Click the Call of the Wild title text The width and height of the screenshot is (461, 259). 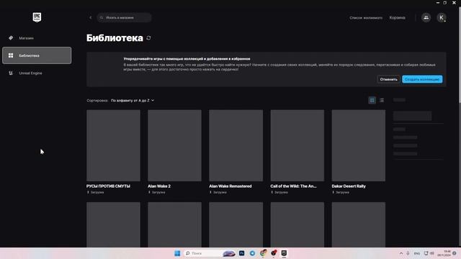coord(293,186)
